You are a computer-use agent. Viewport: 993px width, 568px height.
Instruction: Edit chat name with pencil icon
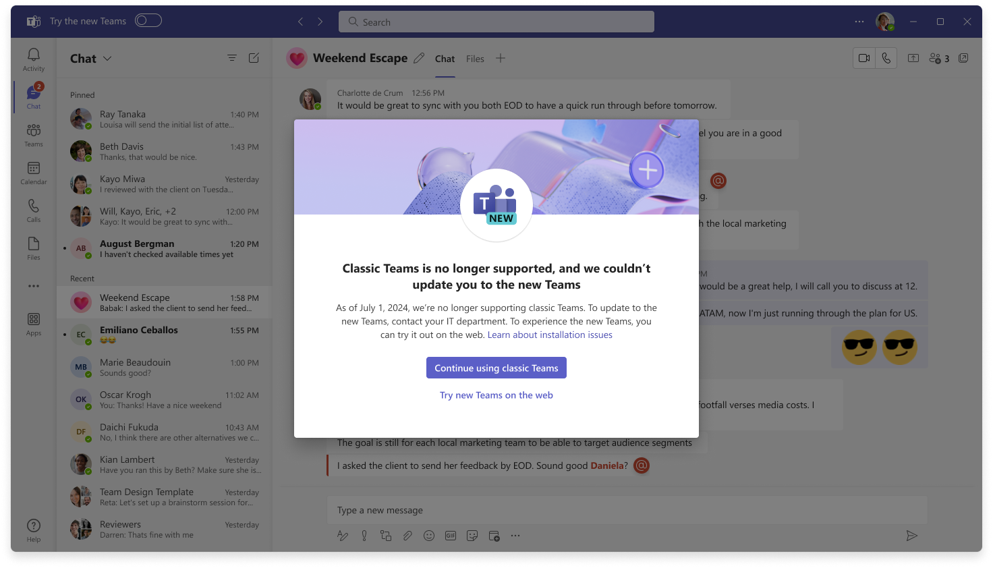(419, 59)
